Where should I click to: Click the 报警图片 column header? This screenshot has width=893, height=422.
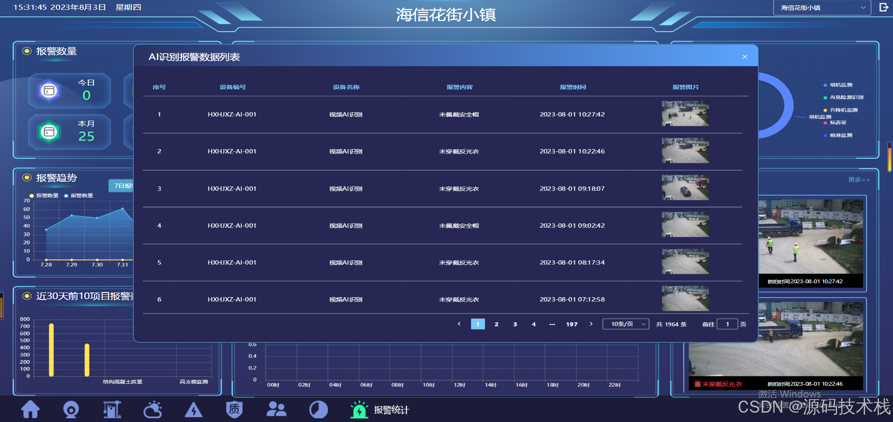686,87
